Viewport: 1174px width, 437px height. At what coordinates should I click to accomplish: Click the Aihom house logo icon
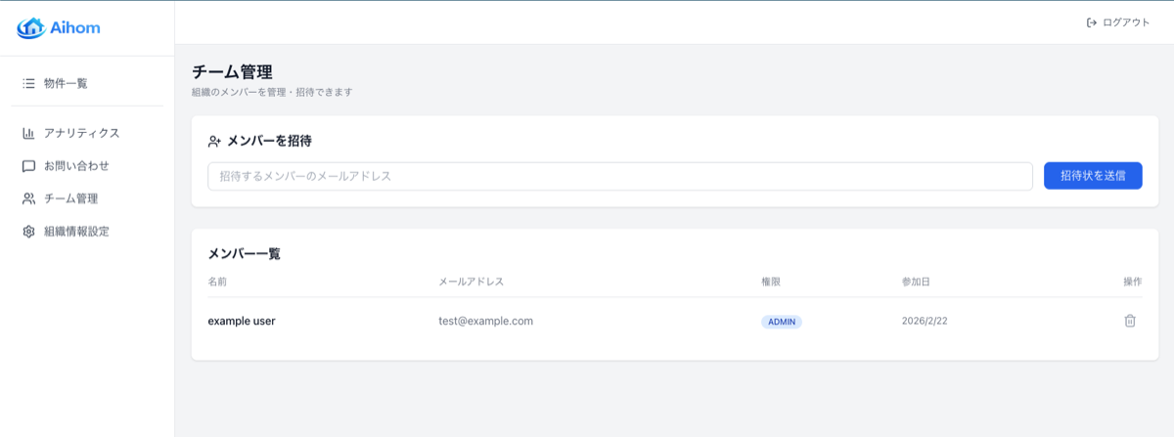point(30,27)
